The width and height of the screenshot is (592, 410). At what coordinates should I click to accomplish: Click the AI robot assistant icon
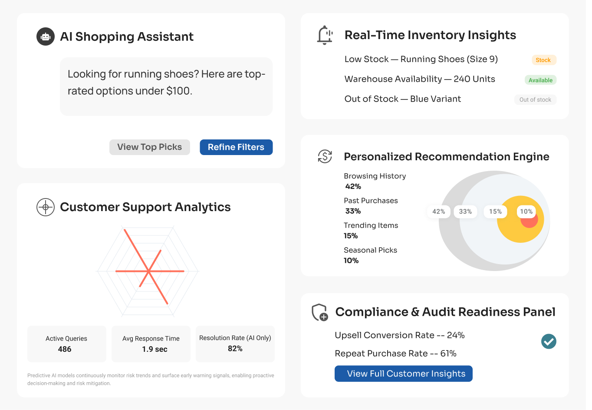(x=46, y=37)
